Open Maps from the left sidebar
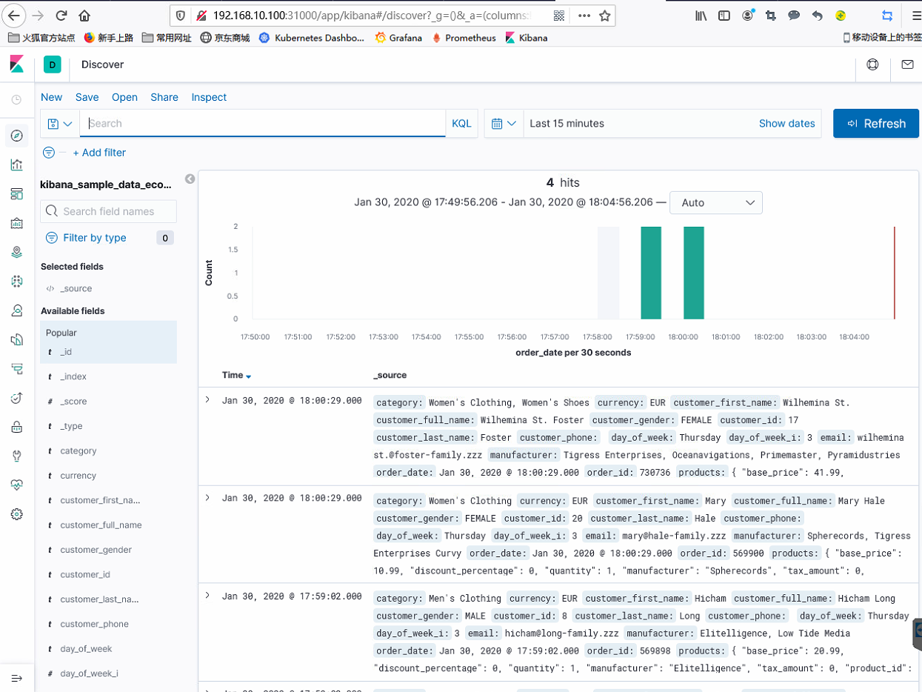The width and height of the screenshot is (922, 692). pyautogui.click(x=16, y=252)
